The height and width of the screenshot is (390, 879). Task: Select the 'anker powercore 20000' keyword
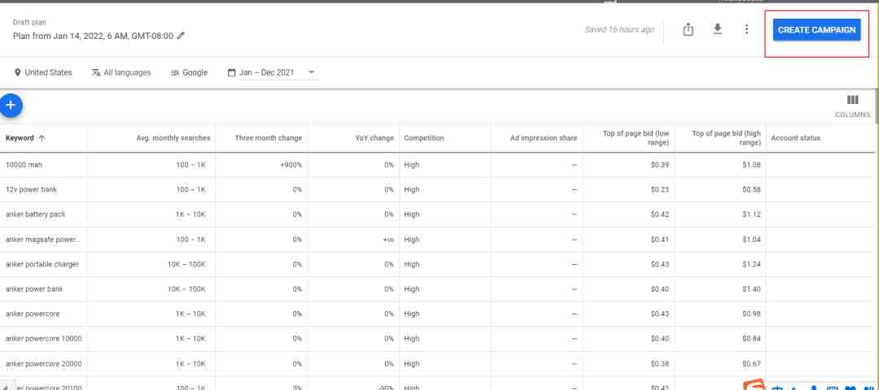point(44,364)
